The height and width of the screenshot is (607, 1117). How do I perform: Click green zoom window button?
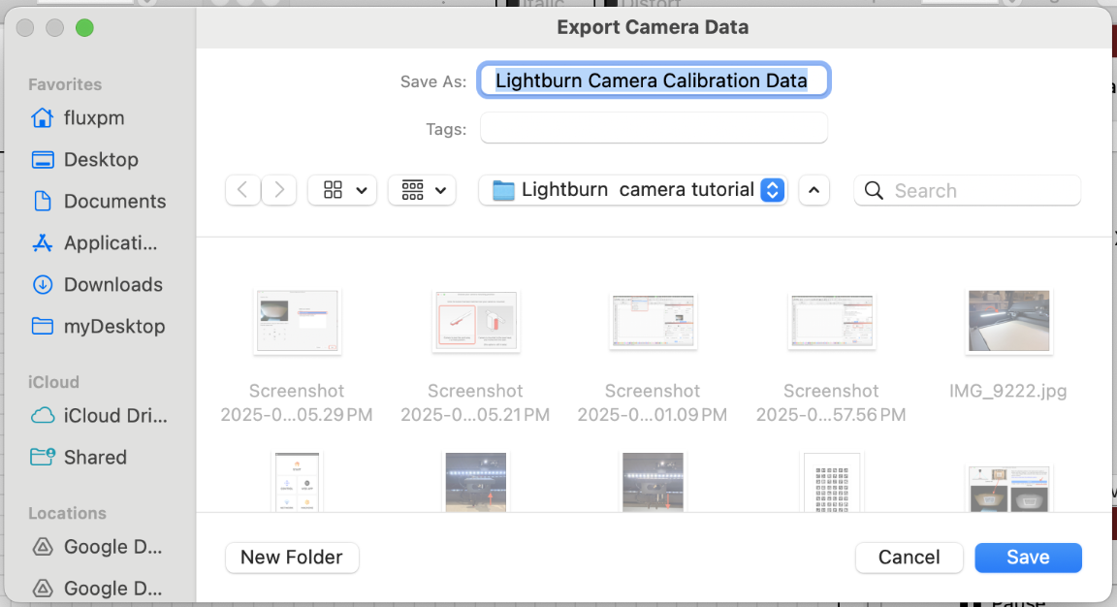click(x=84, y=28)
